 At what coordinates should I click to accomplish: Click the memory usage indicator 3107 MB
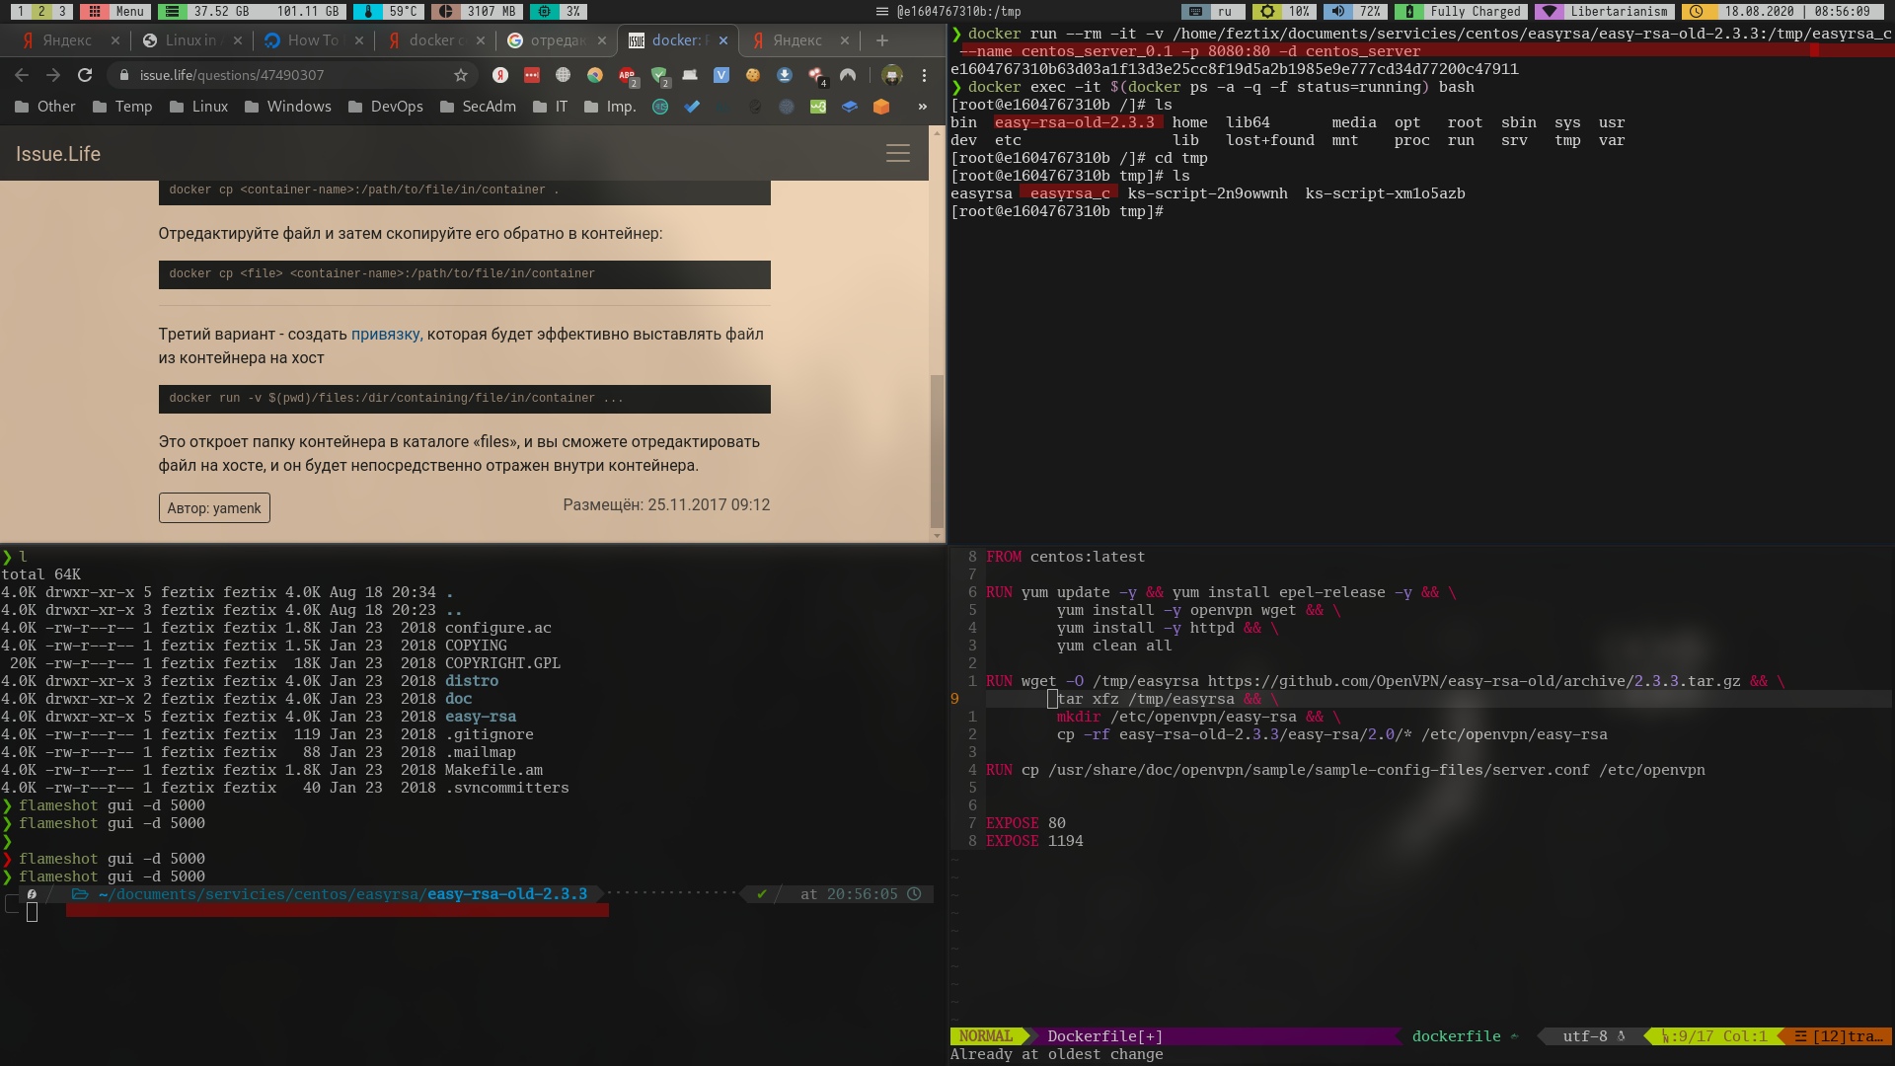pos(479,11)
